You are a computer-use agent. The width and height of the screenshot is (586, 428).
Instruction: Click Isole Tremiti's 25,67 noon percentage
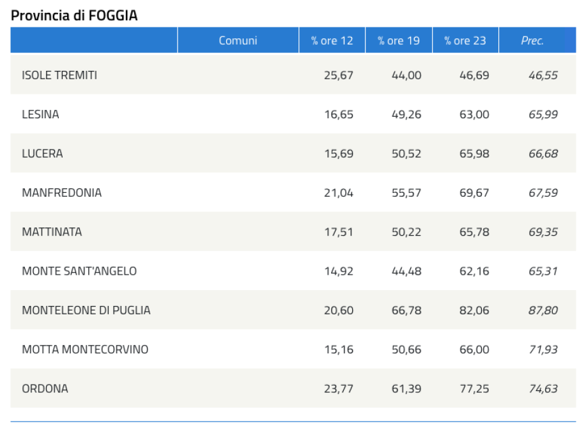339,75
